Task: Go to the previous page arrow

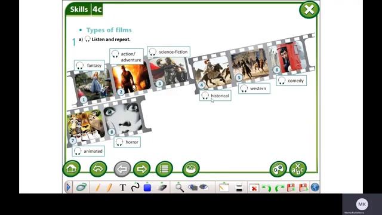Action: click(122, 168)
